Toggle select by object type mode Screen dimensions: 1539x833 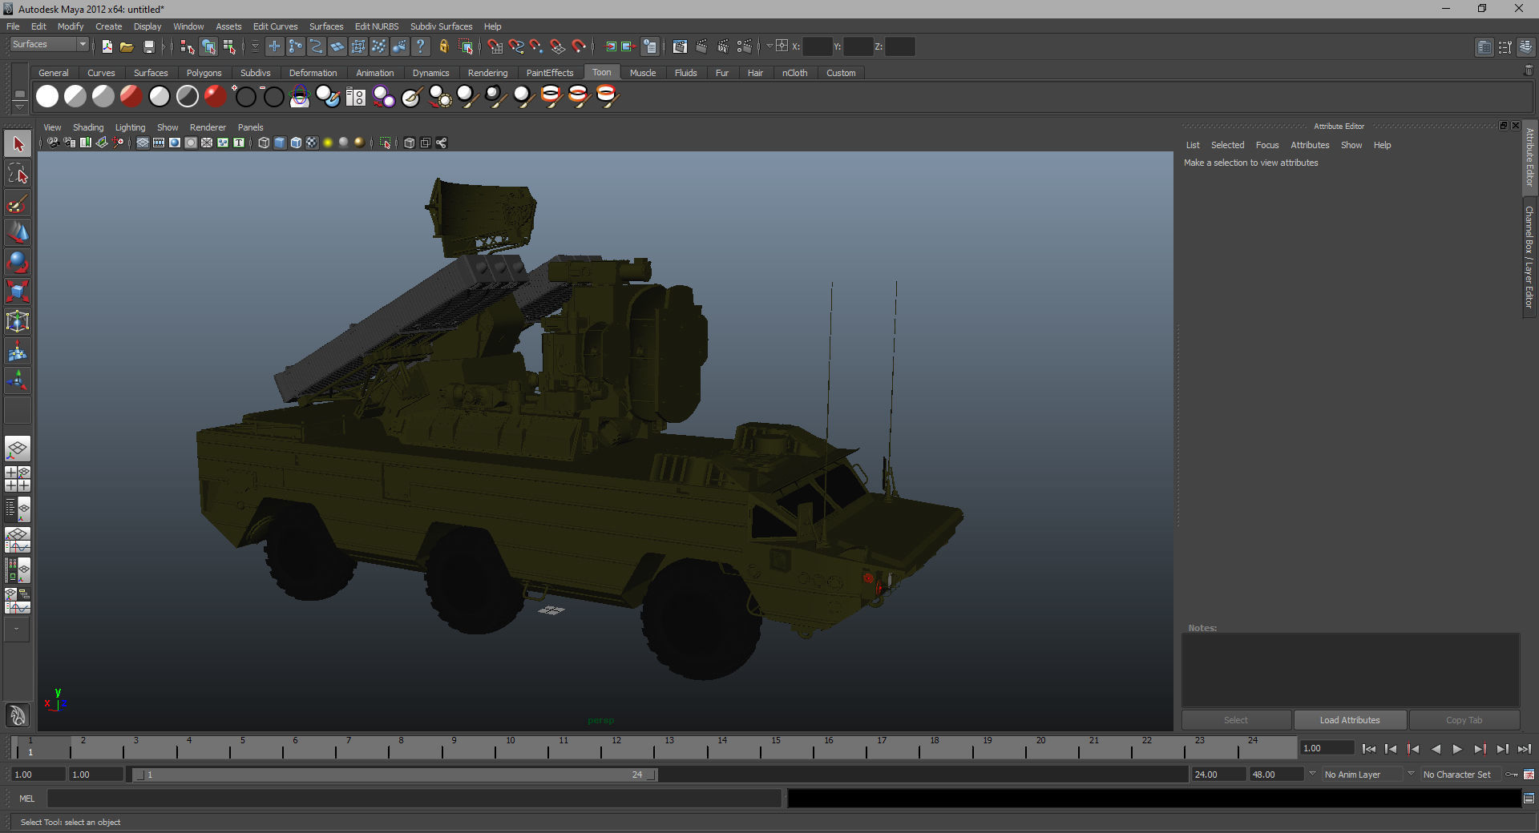(208, 47)
